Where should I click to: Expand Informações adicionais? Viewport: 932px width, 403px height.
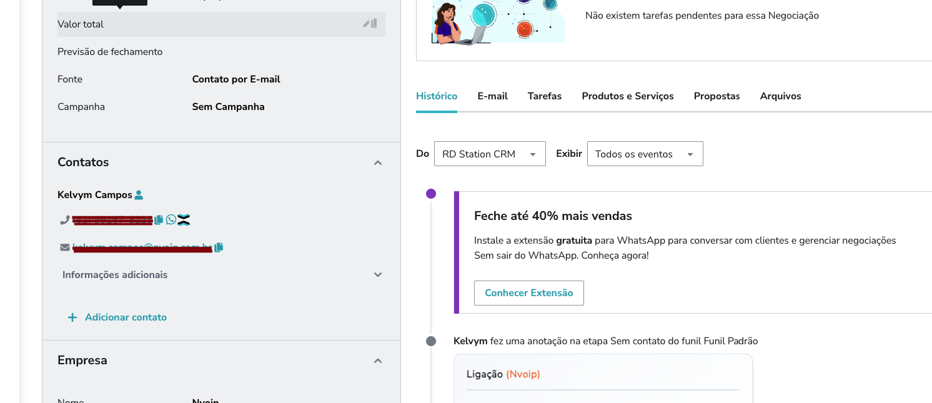click(377, 275)
